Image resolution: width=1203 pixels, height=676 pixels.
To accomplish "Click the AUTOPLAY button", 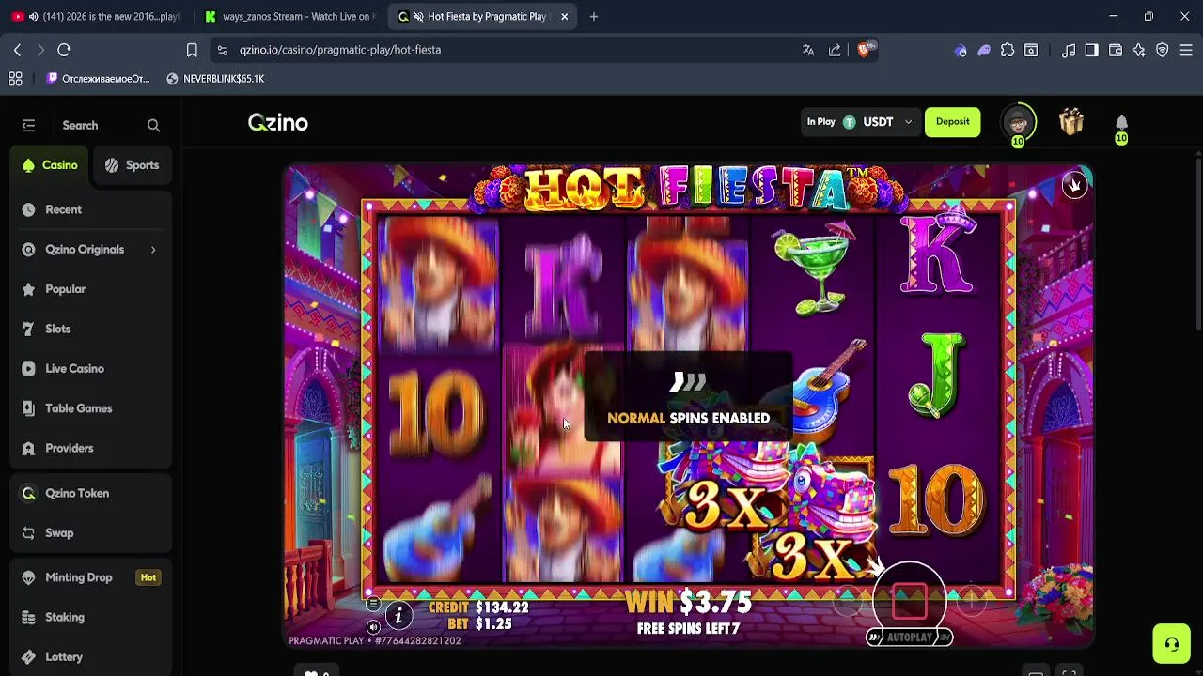I will pyautogui.click(x=909, y=638).
